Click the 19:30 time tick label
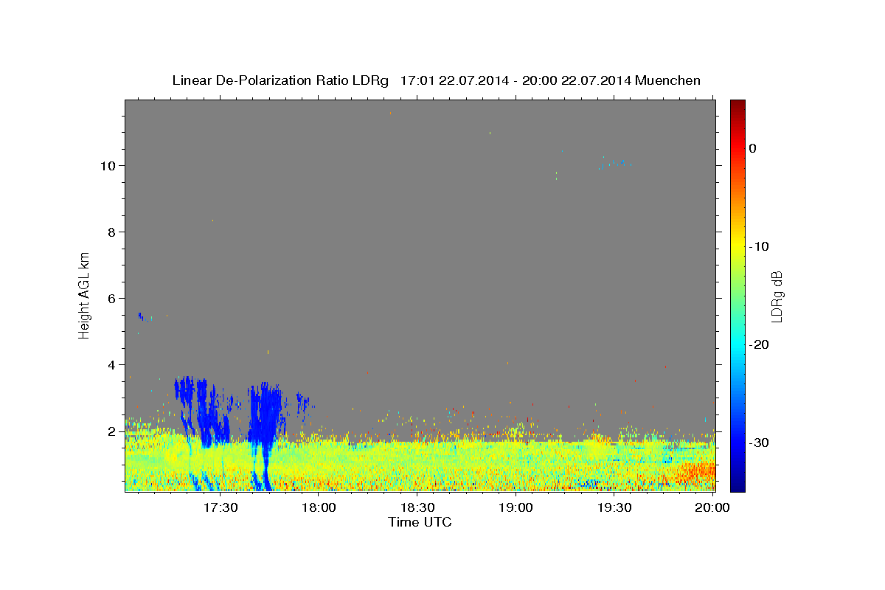This screenshot has width=885, height=590. [614, 507]
